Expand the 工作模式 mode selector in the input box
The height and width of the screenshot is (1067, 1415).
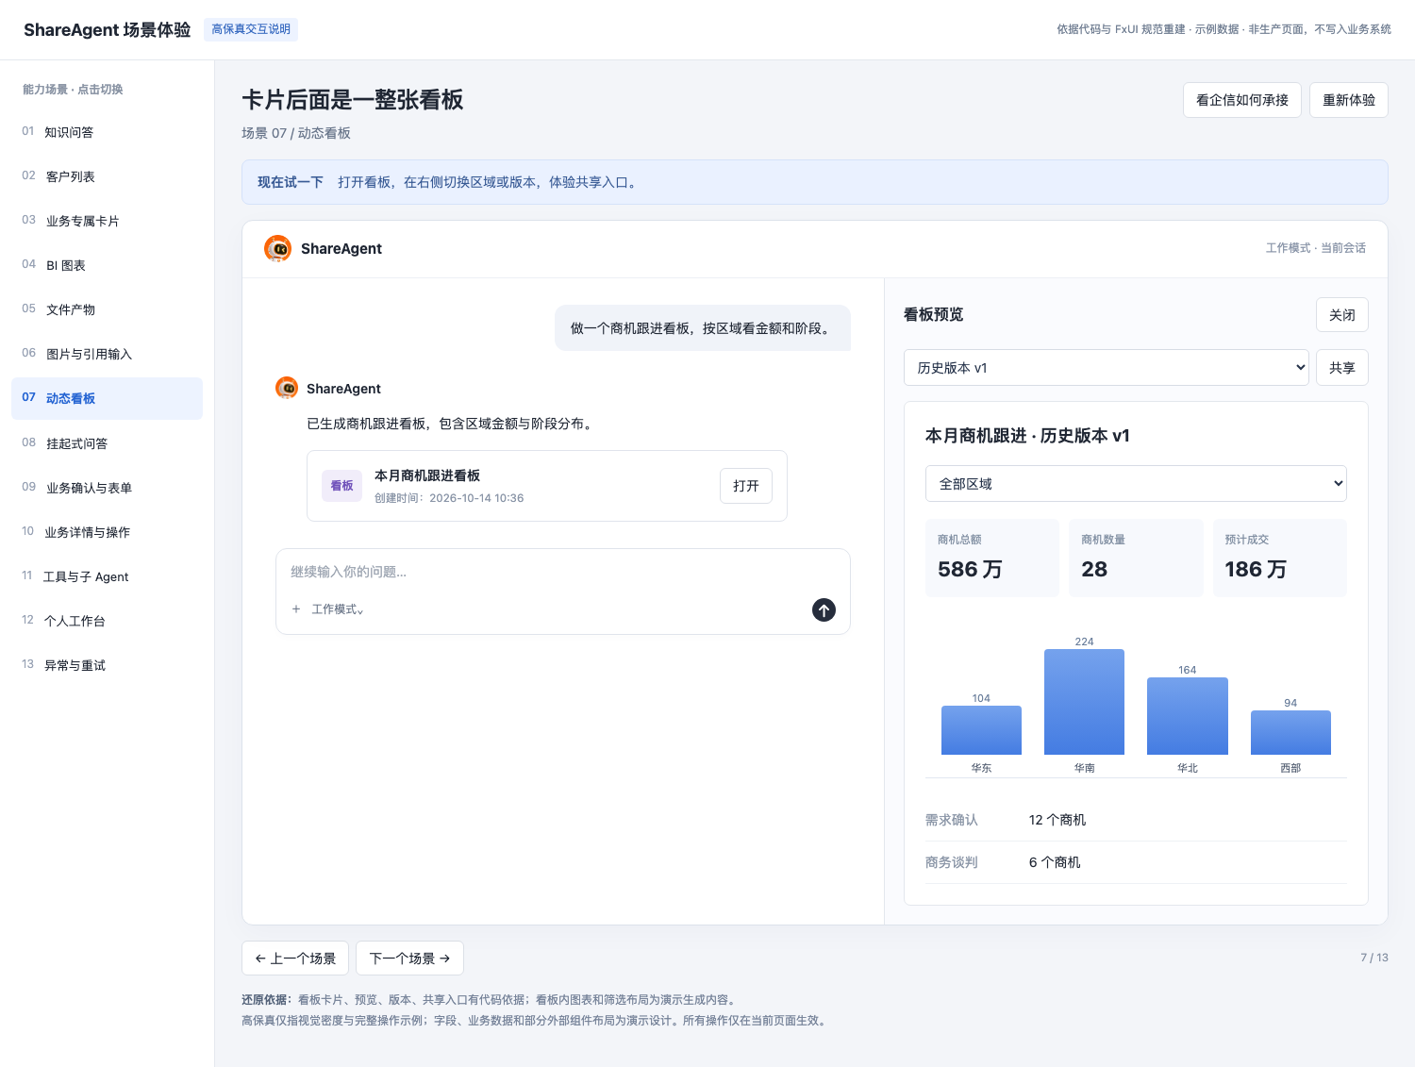click(338, 609)
